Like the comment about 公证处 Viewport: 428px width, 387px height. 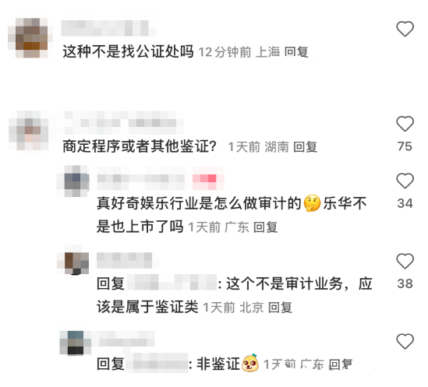point(405,29)
